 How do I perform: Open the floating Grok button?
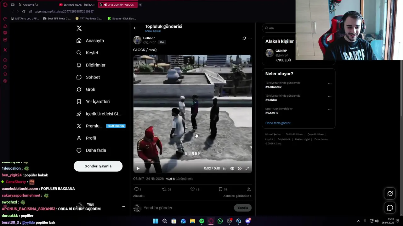(390, 194)
